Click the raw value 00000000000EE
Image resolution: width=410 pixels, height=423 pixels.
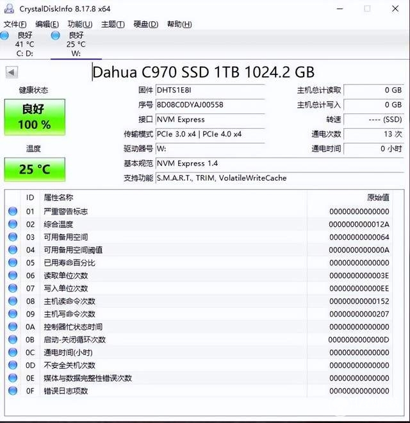tap(359, 288)
